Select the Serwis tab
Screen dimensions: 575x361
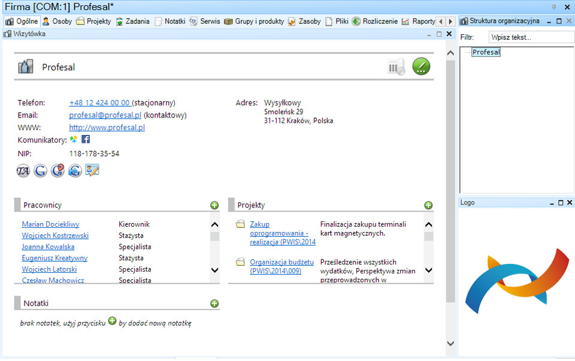tap(205, 22)
